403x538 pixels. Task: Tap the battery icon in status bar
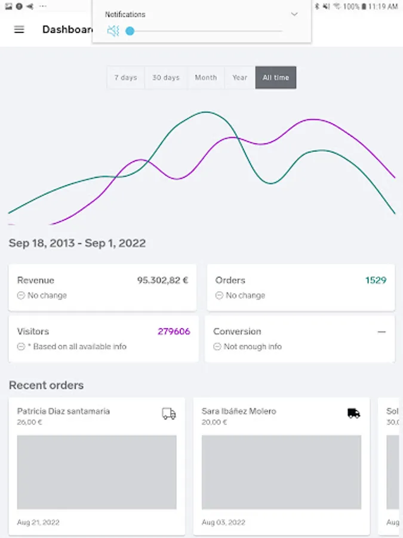tap(364, 7)
